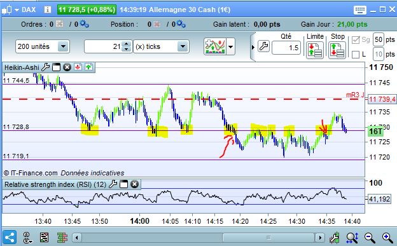The height and width of the screenshot is (246, 397).
Task: Click the Heikin-Ashi red down-arrow sell icon
Action: 78,67
